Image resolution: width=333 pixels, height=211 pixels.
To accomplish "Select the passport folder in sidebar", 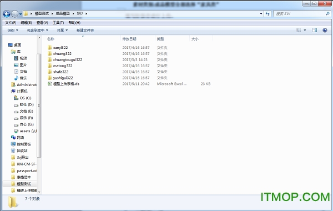I will pos(27,170).
